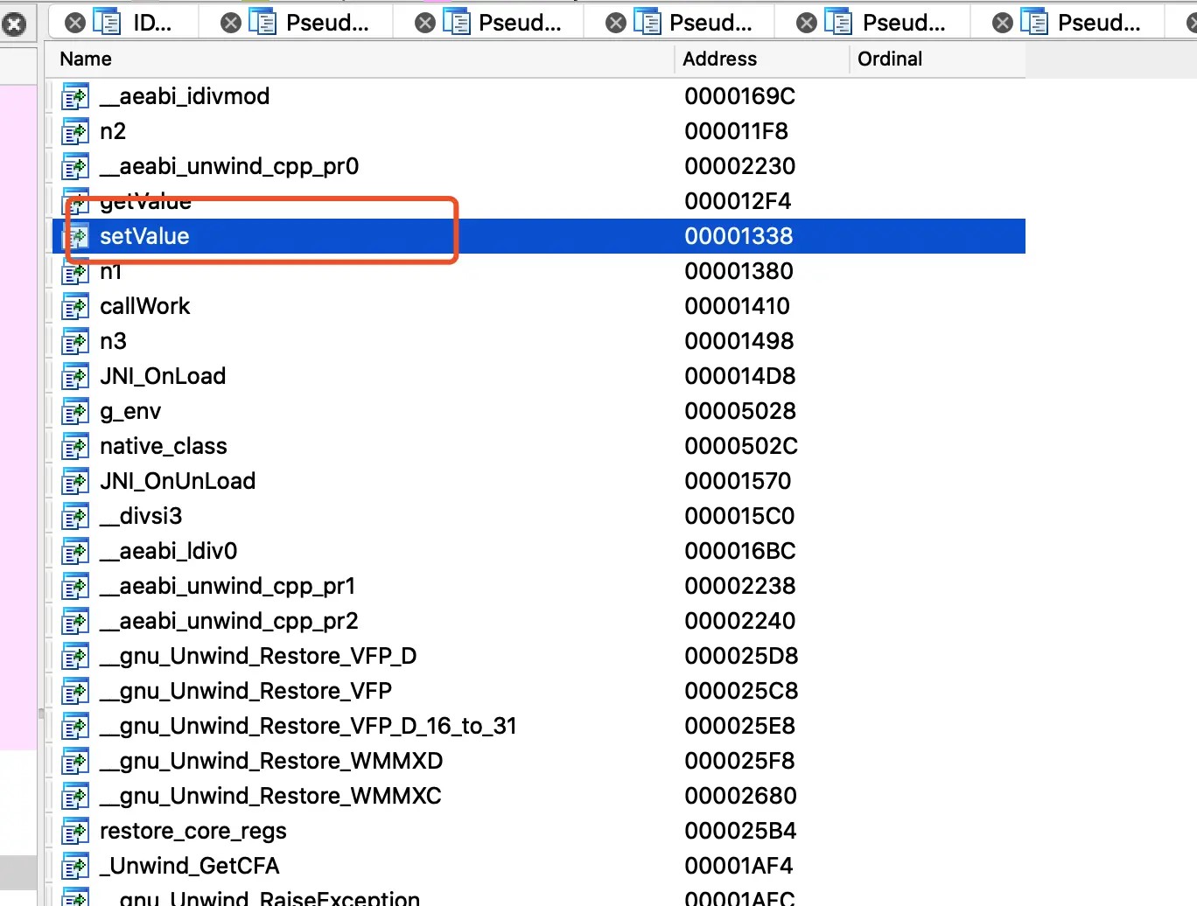
Task: Choose the n3 function in list
Action: pos(113,341)
